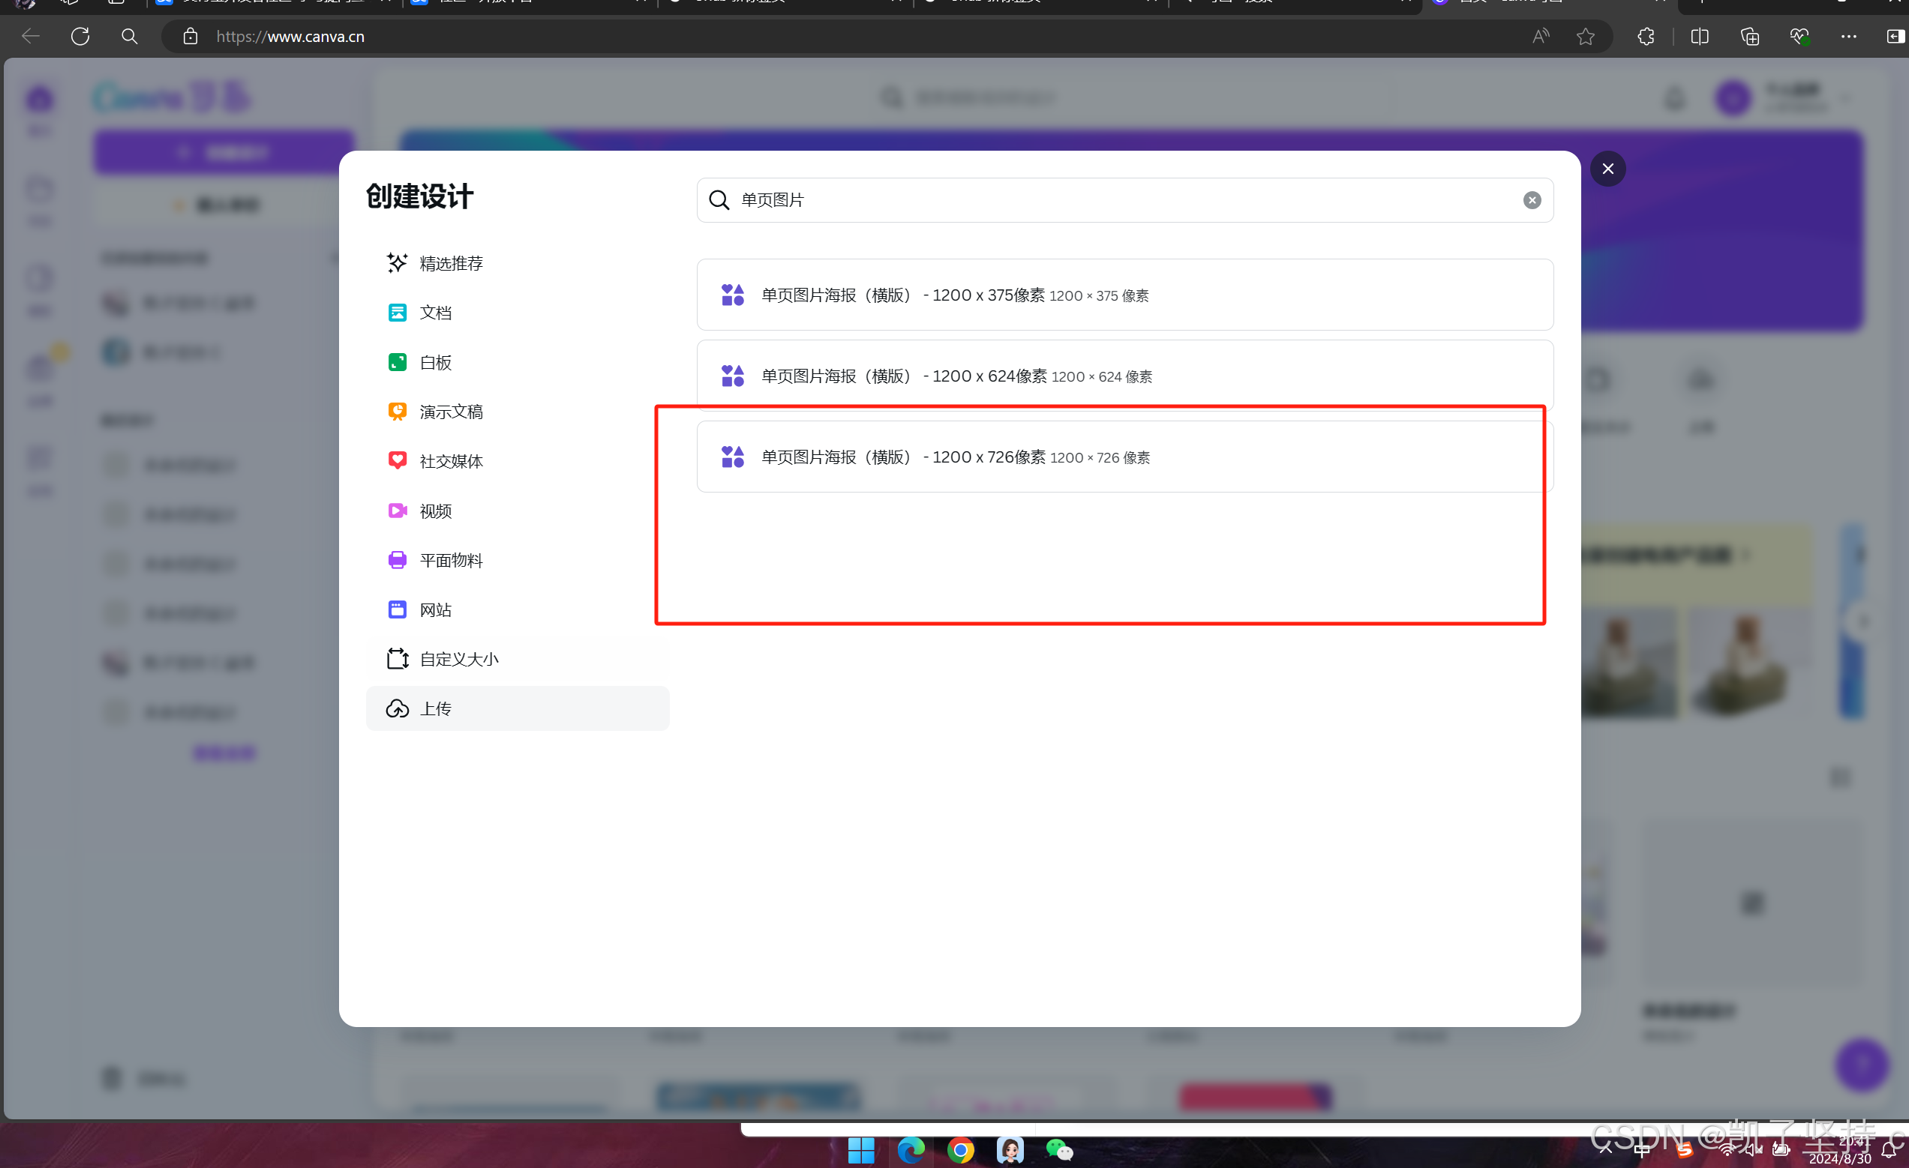Open the 视频 video category
The image size is (1909, 1168).
(x=435, y=511)
